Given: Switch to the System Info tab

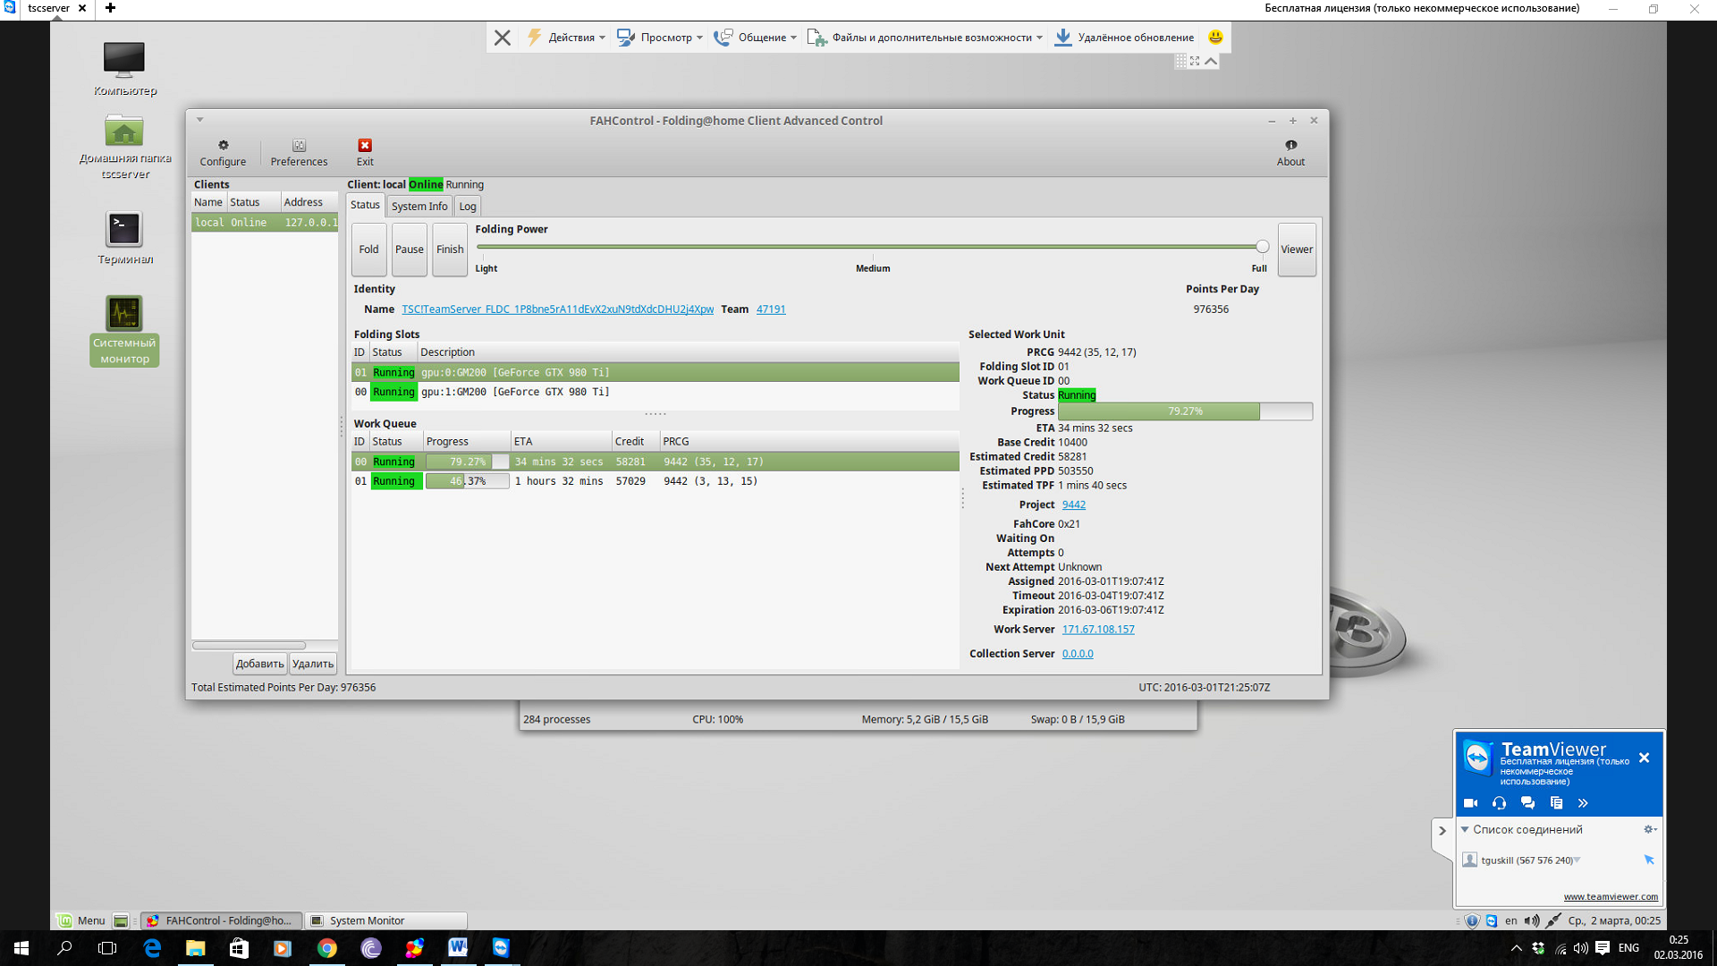Looking at the screenshot, I should [419, 207].
